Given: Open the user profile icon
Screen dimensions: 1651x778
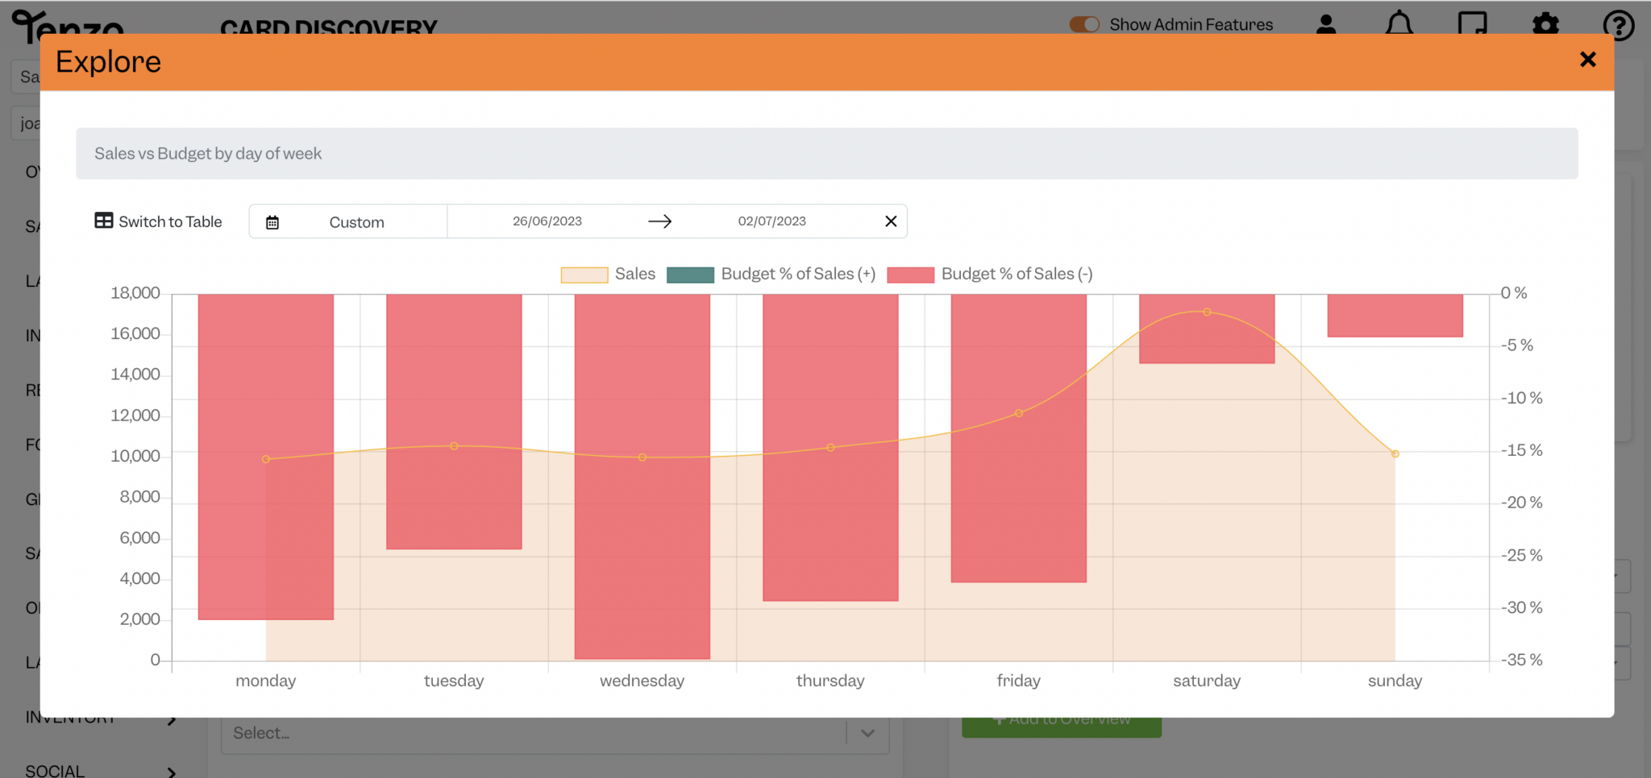Looking at the screenshot, I should click(x=1326, y=24).
